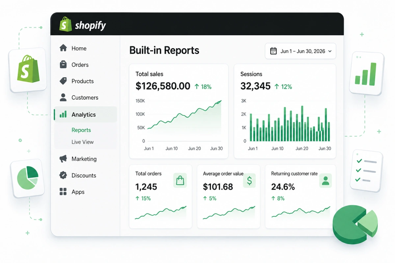Click the 150K axis label on sales chart

point(140,101)
